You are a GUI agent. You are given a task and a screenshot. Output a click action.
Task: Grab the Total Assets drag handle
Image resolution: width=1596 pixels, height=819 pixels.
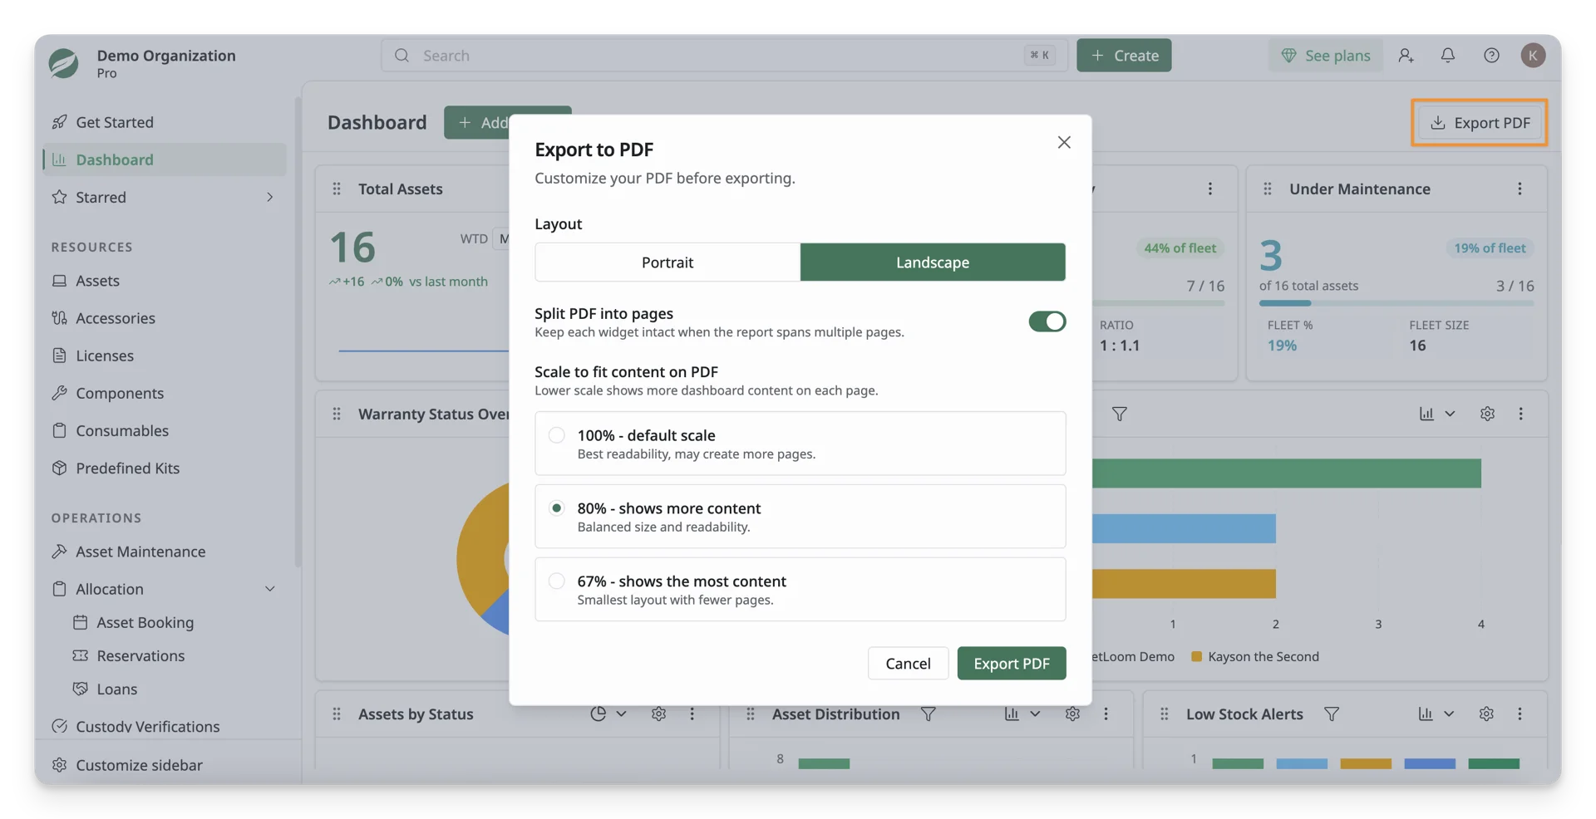click(337, 189)
